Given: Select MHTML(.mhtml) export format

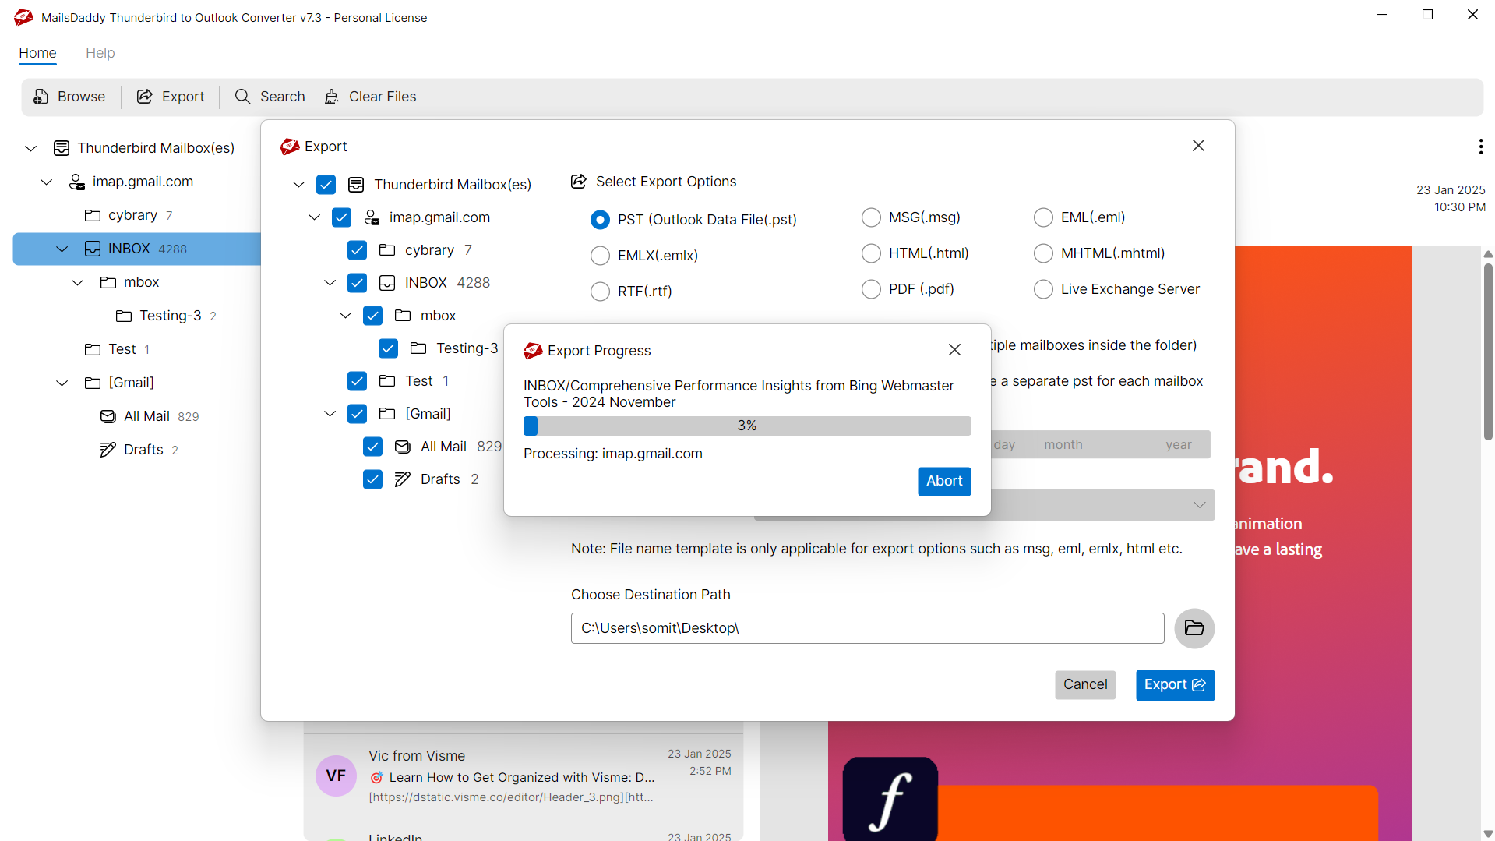Looking at the screenshot, I should pos(1043,253).
